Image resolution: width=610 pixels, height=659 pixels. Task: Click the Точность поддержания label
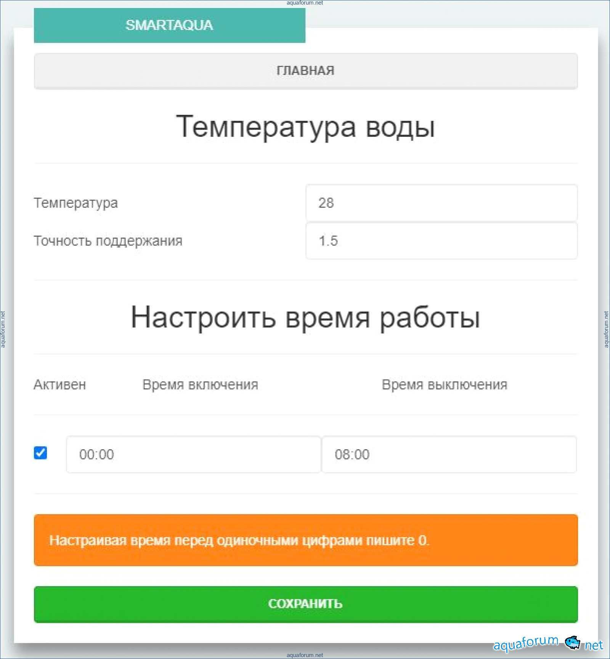pyautogui.click(x=108, y=241)
